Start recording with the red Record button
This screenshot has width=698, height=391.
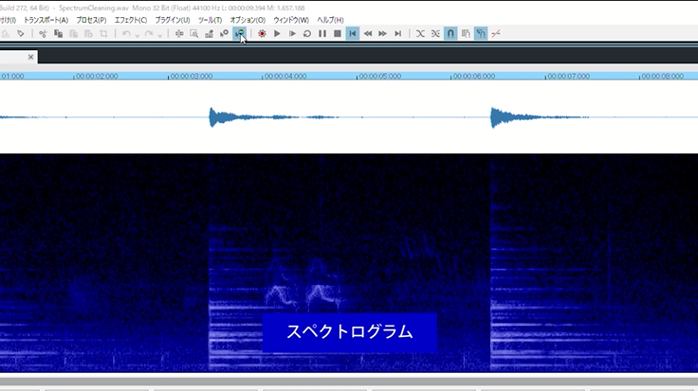262,33
